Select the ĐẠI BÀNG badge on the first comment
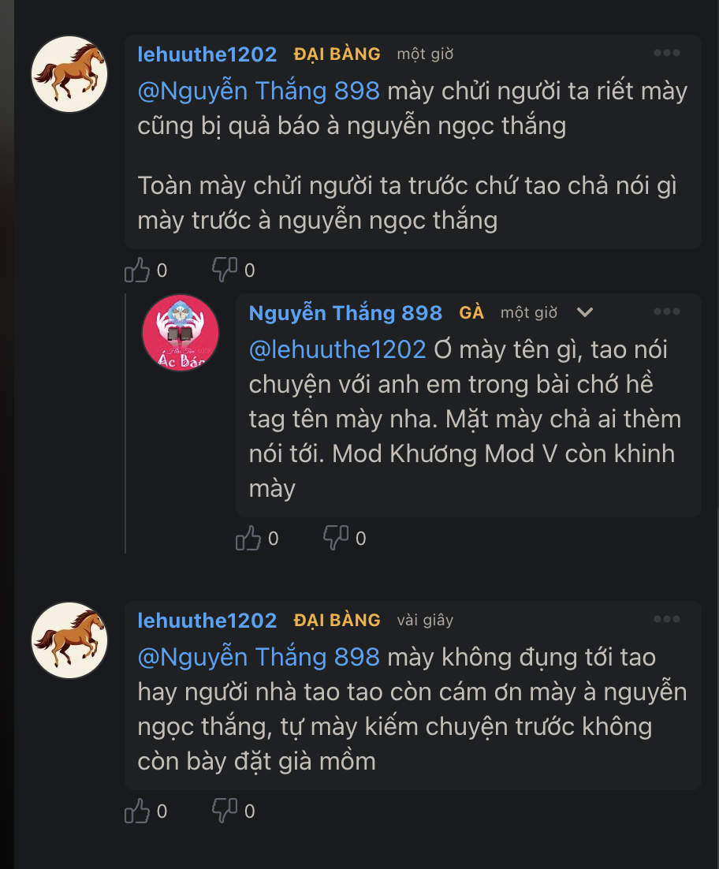719x869 pixels. click(x=337, y=54)
